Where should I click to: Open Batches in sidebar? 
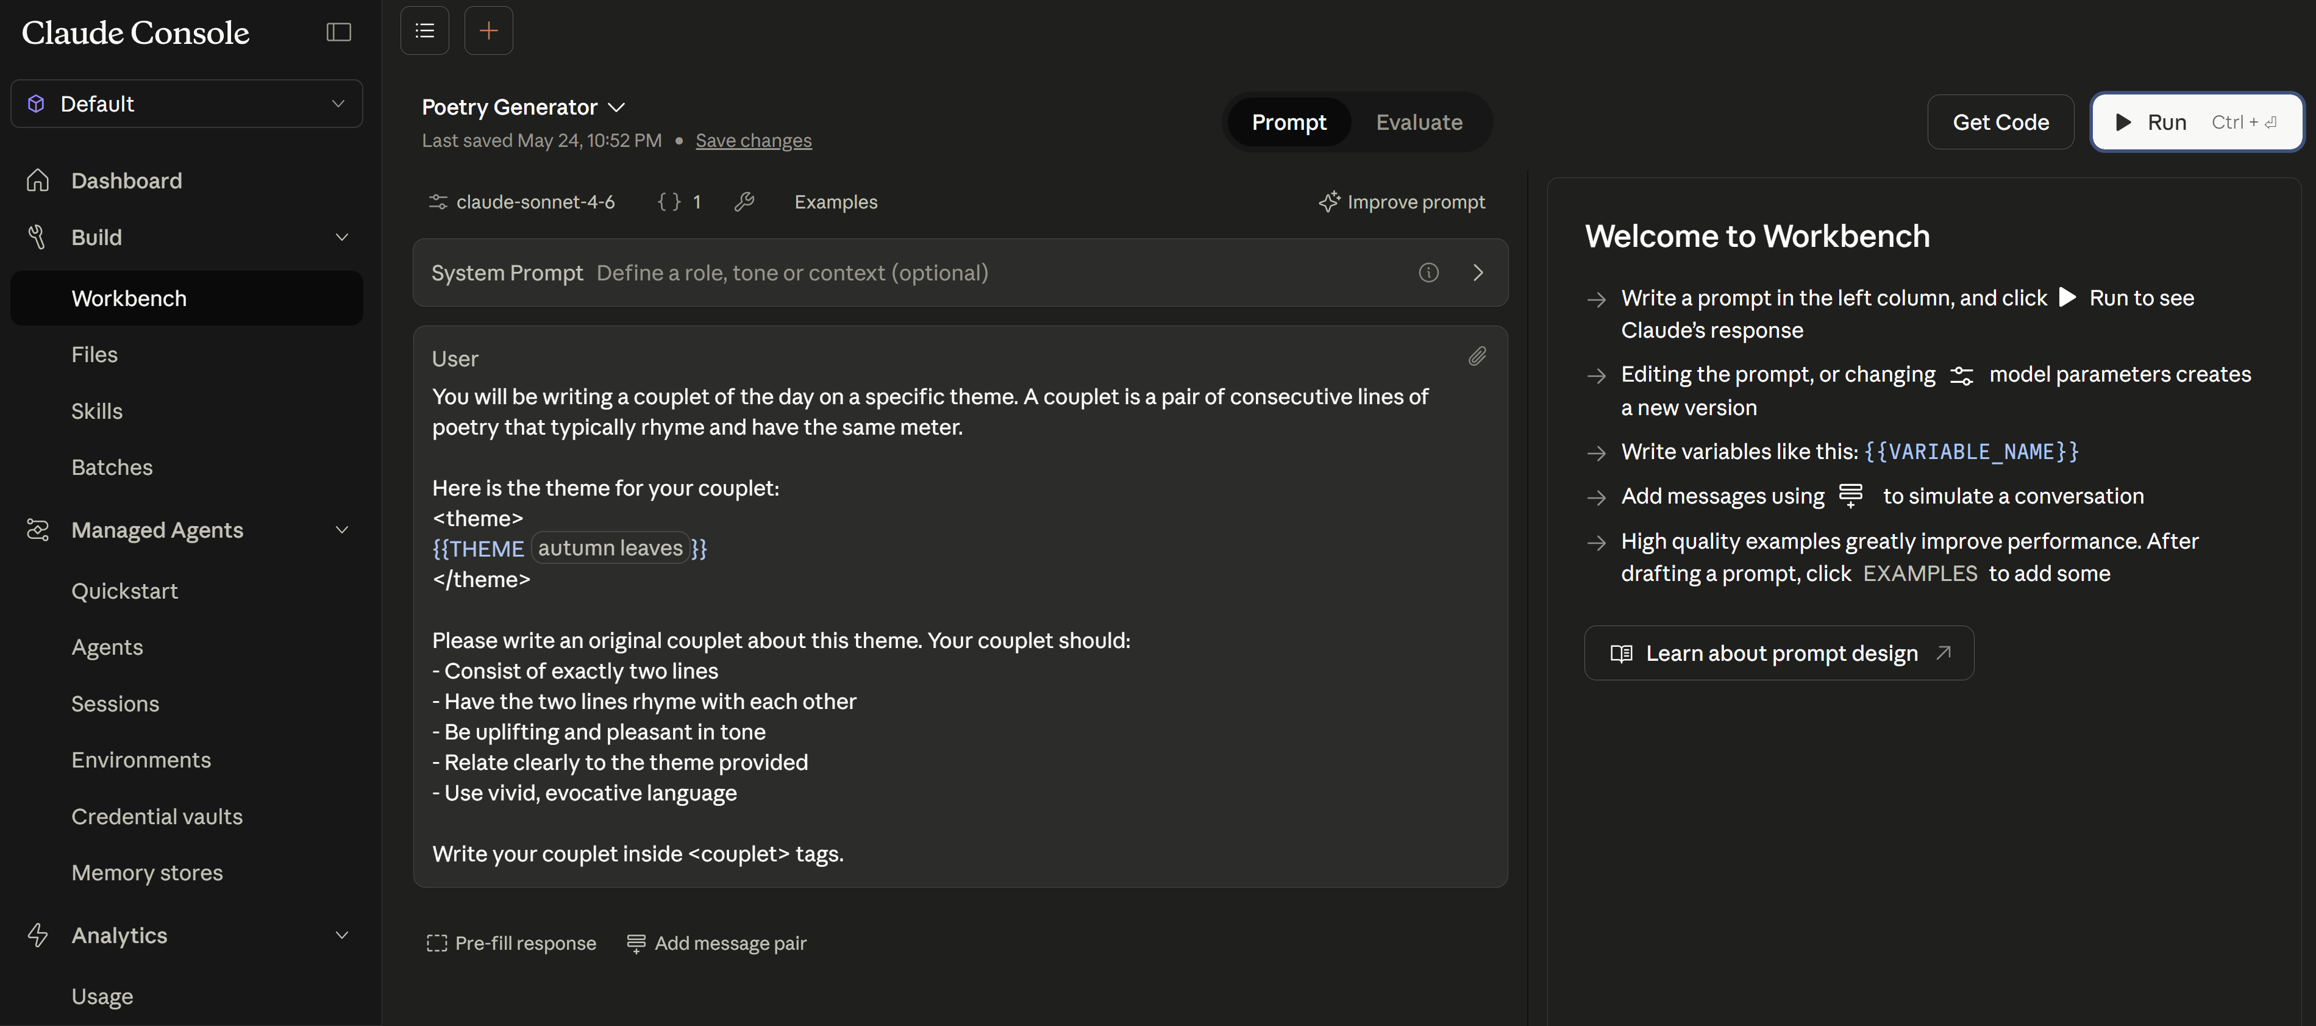pyautogui.click(x=112, y=468)
